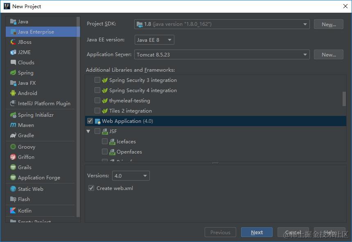Screen dimensions: 352x242
Task: Click the Help button
Action: (x=329, y=232)
